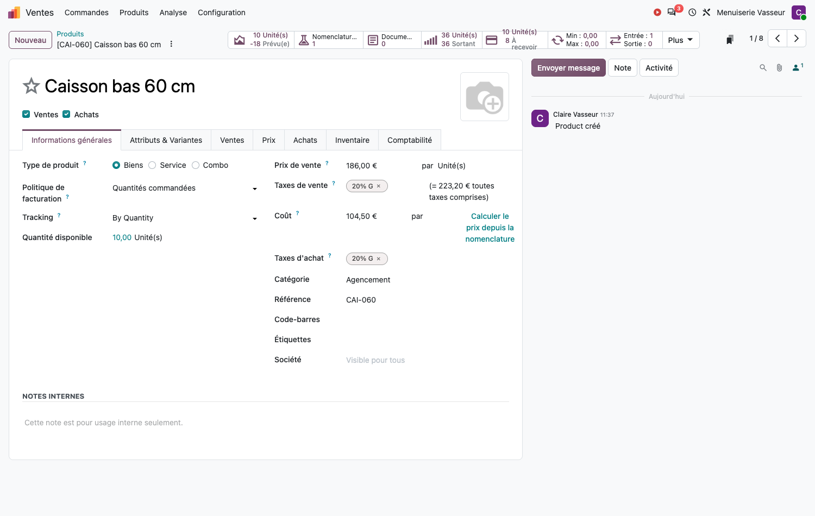
Task: Attach file using paperclip icon
Action: coord(779,68)
